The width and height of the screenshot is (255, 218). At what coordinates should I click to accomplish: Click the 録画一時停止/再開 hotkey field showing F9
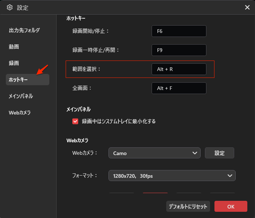179,50
